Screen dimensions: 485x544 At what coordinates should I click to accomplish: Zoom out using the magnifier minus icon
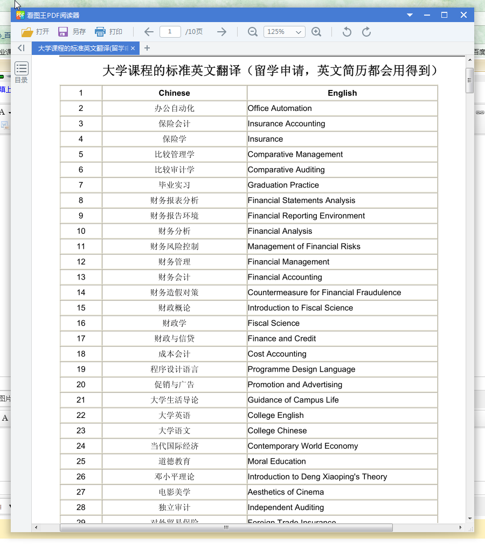point(252,32)
